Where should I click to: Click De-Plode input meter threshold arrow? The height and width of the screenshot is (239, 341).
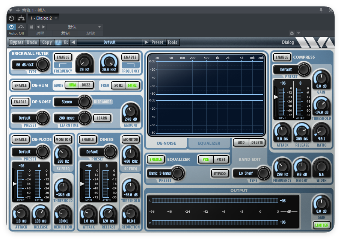[15, 184]
